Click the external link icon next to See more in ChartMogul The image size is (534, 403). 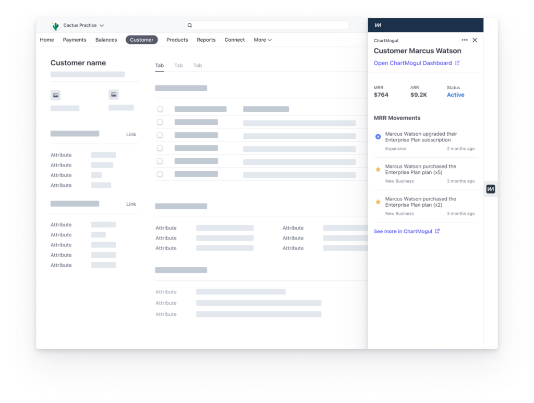point(438,231)
